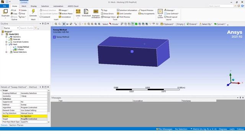Insert an Annotation
Viewport: 245px width, 137px height.
tap(65, 17)
